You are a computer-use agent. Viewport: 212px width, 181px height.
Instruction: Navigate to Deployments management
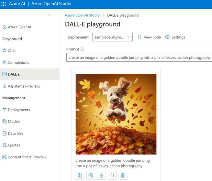click(16, 110)
